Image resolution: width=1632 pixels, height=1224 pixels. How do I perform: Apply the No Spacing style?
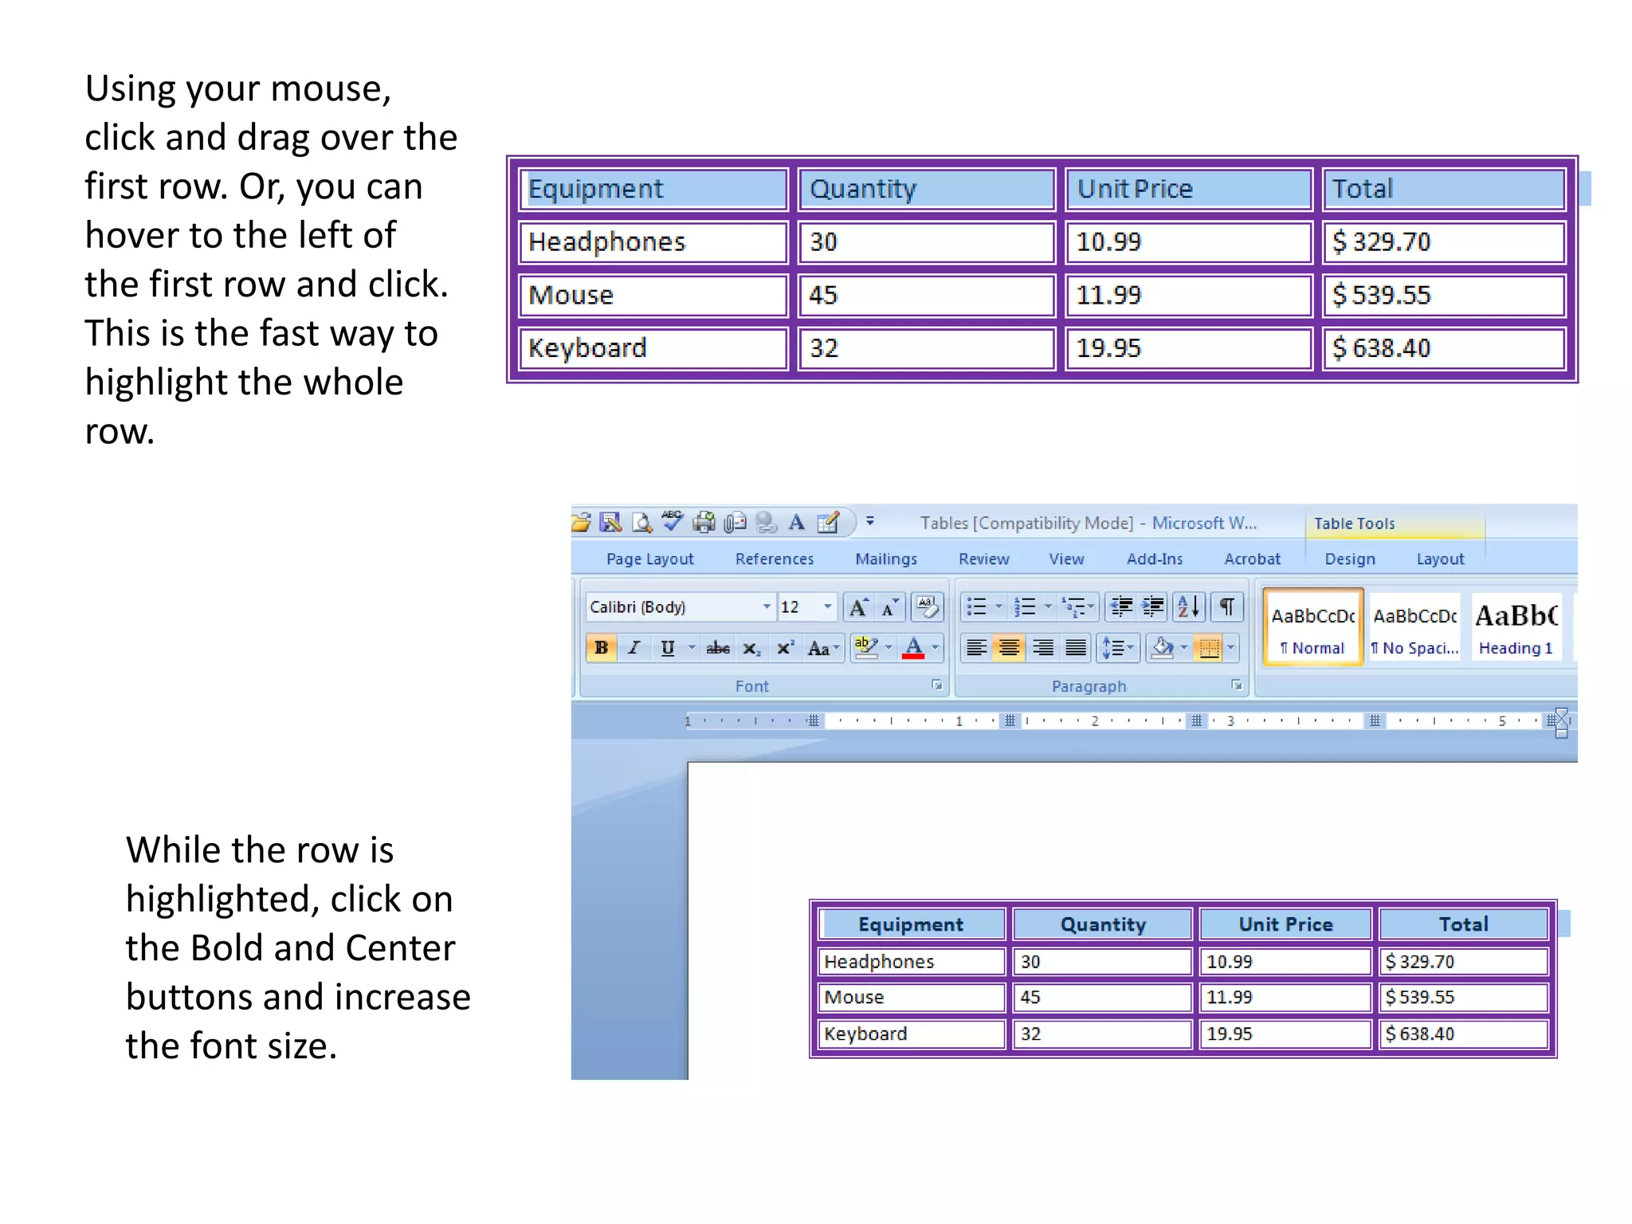[x=1414, y=628]
